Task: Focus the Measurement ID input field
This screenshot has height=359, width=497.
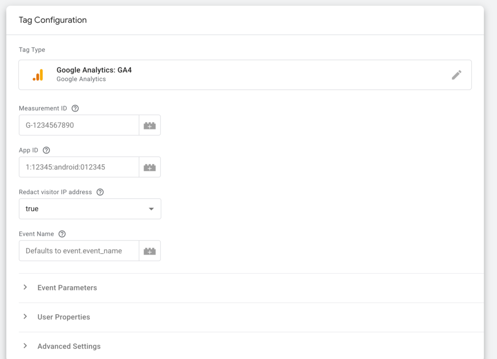Action: [79, 125]
